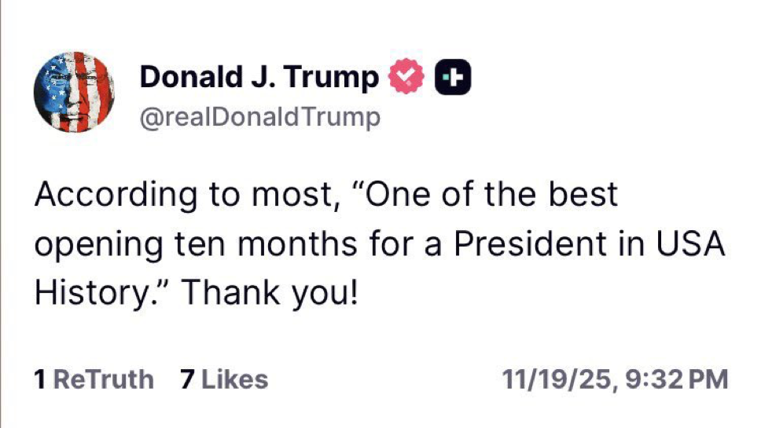Open the "Donald J. Trump" display name
The image size is (761, 428).
[259, 77]
